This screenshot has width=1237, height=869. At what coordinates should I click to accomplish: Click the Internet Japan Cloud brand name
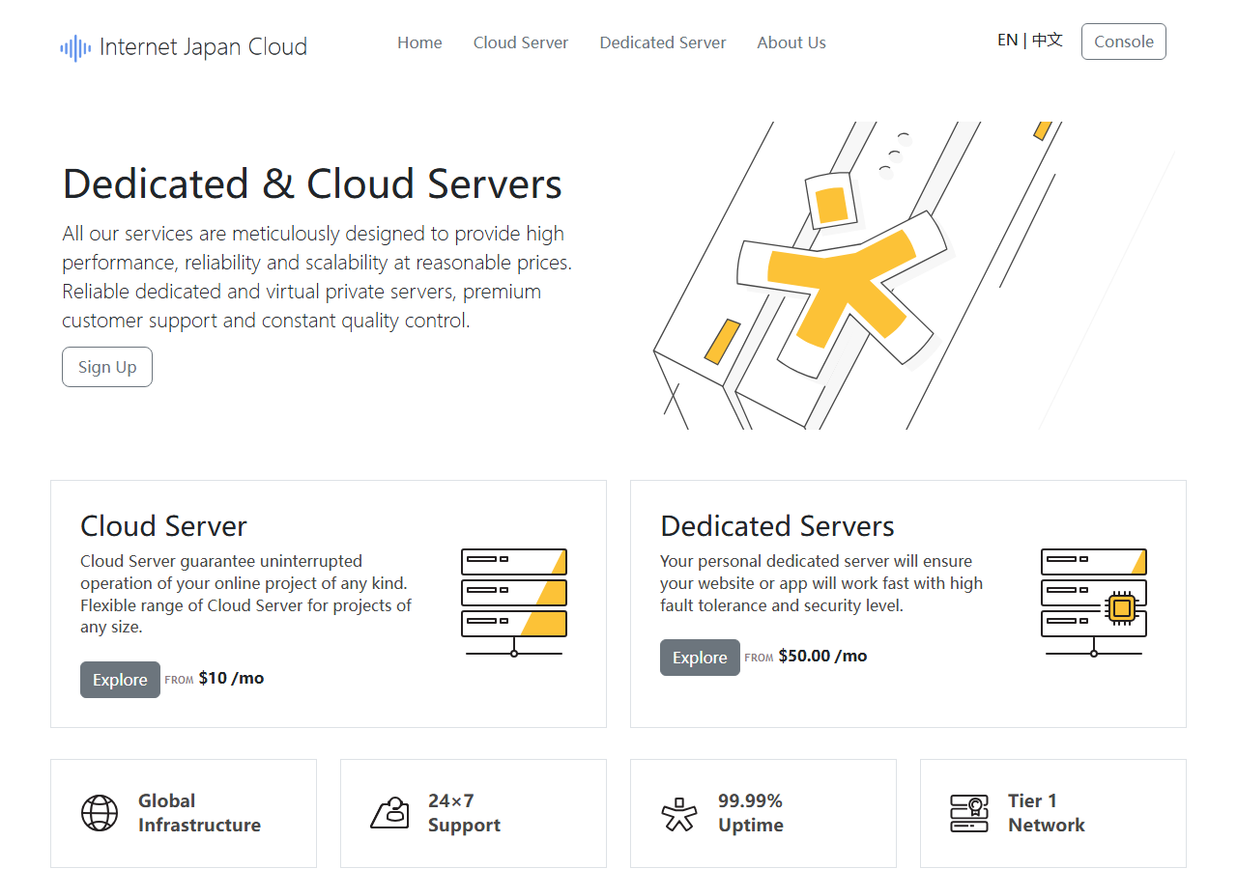pos(203,46)
